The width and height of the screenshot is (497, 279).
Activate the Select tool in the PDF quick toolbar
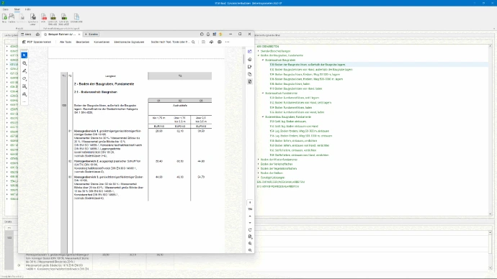tap(24, 55)
